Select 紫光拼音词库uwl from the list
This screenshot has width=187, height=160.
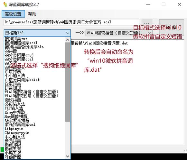[34, 124]
